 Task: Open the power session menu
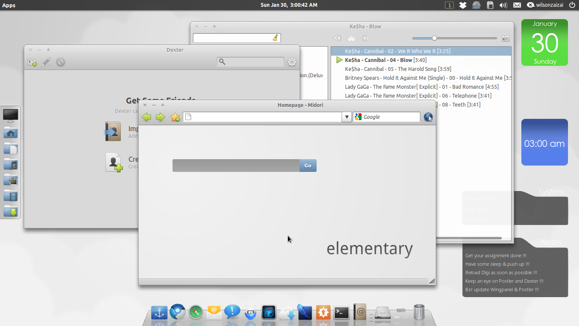(x=572, y=5)
